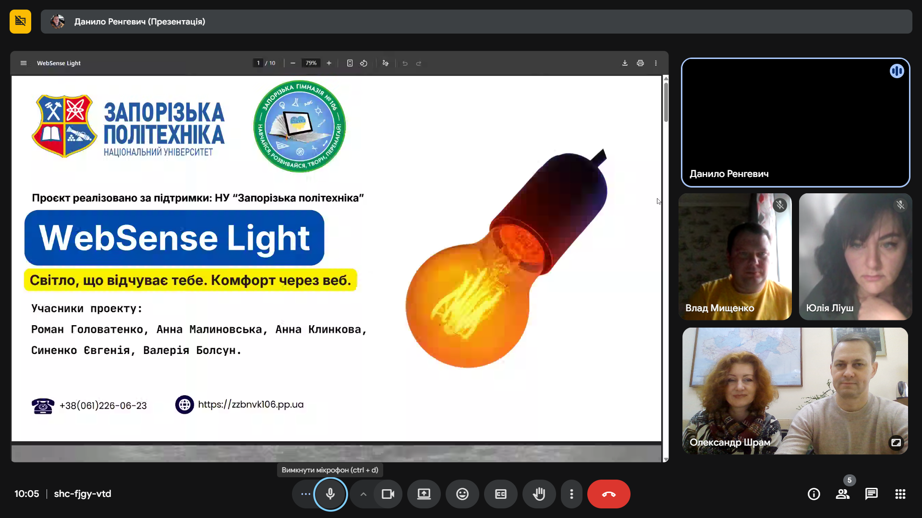Turn on camera with video button

pos(388,494)
